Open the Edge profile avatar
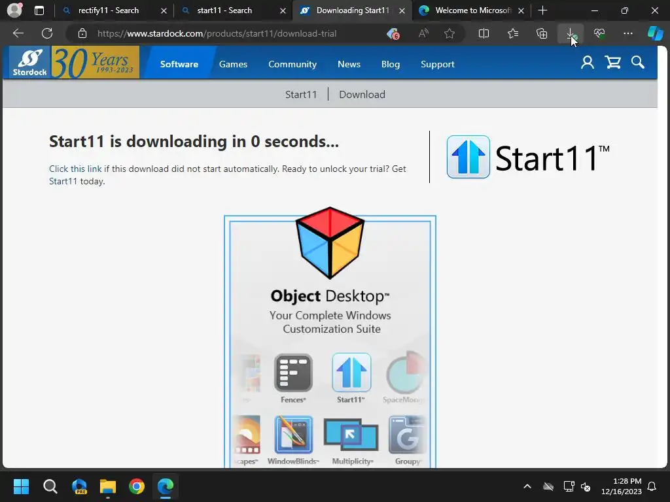670x502 pixels. pos(14,10)
